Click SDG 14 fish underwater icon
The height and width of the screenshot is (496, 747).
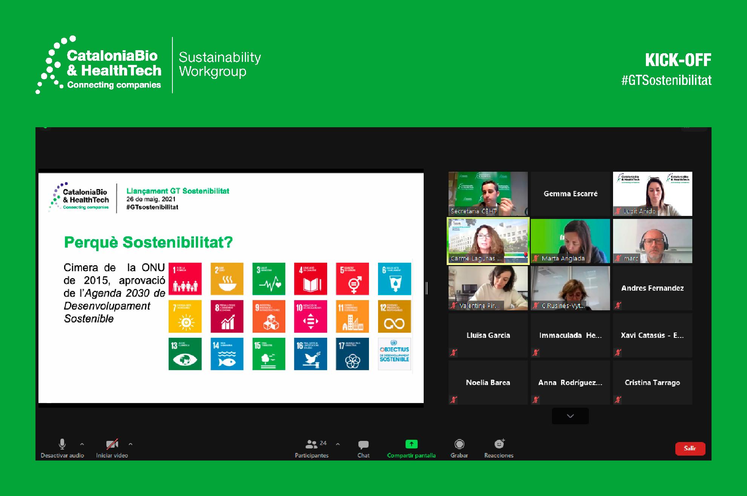pyautogui.click(x=227, y=354)
